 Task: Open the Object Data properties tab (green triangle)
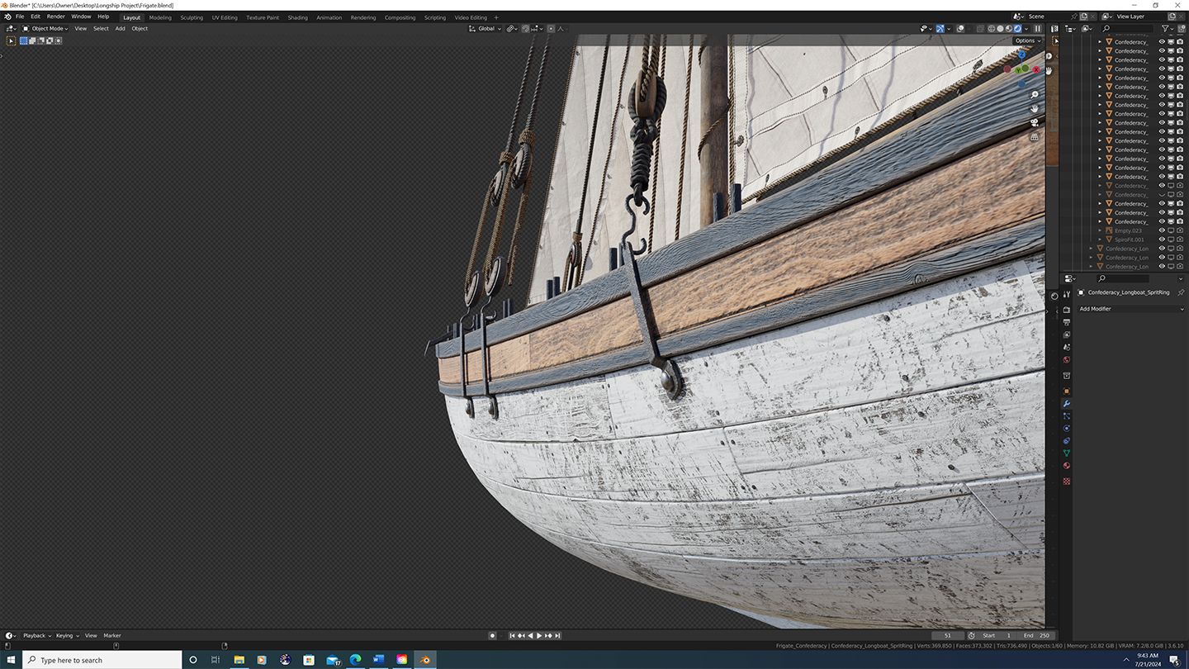[1066, 453]
